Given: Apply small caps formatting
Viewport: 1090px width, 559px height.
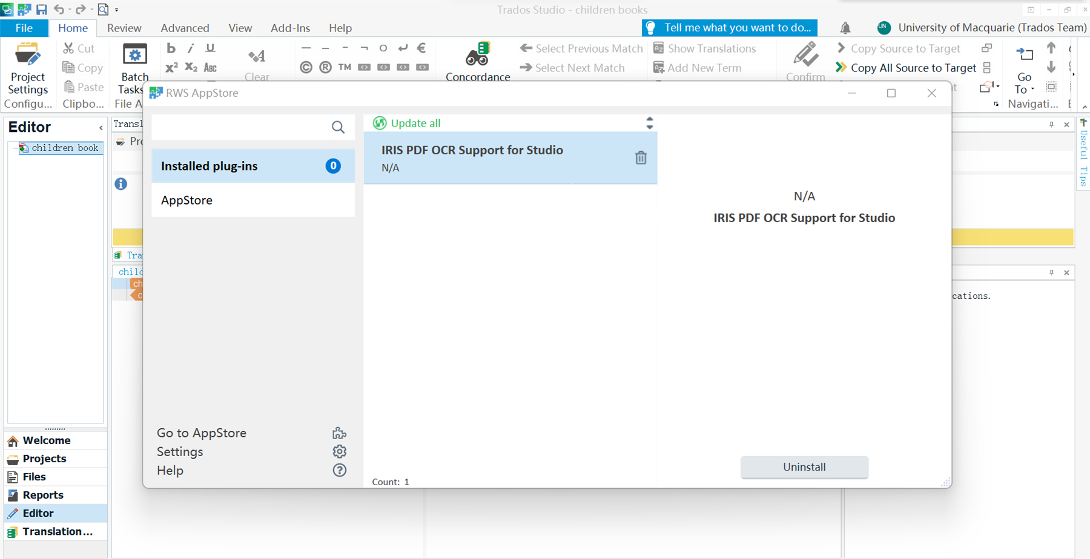Looking at the screenshot, I should point(210,67).
